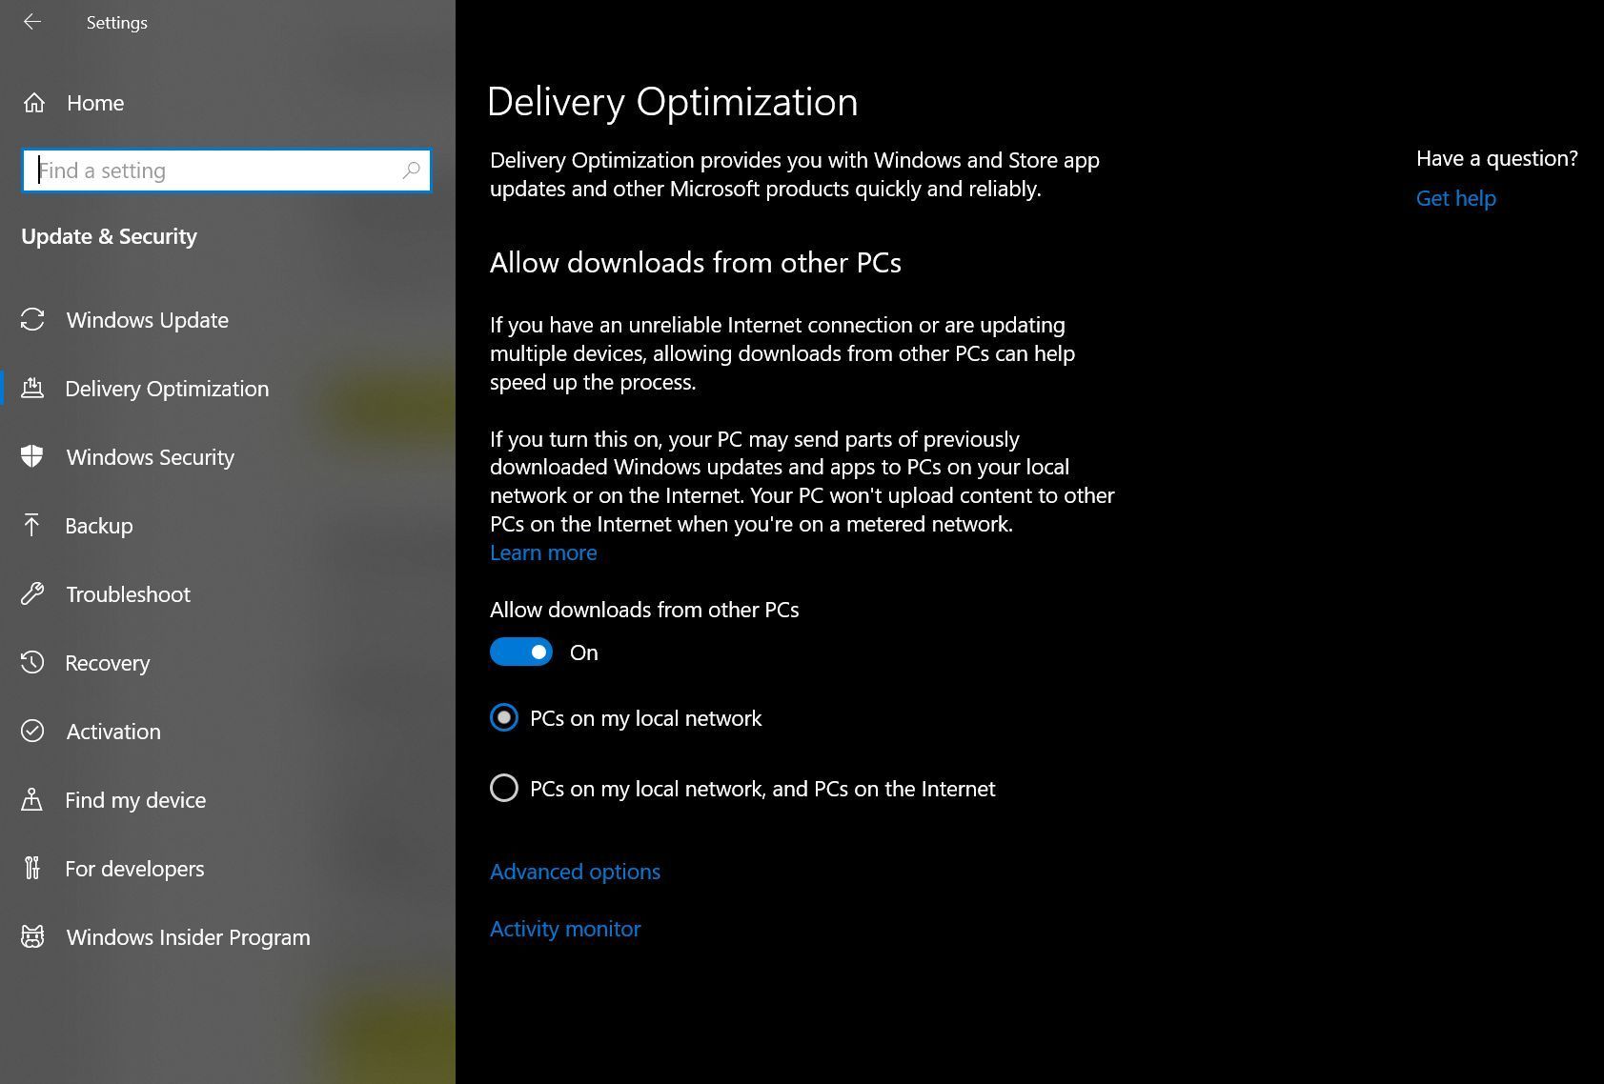The width and height of the screenshot is (1604, 1084).
Task: Open Backup settings
Action: click(x=99, y=526)
